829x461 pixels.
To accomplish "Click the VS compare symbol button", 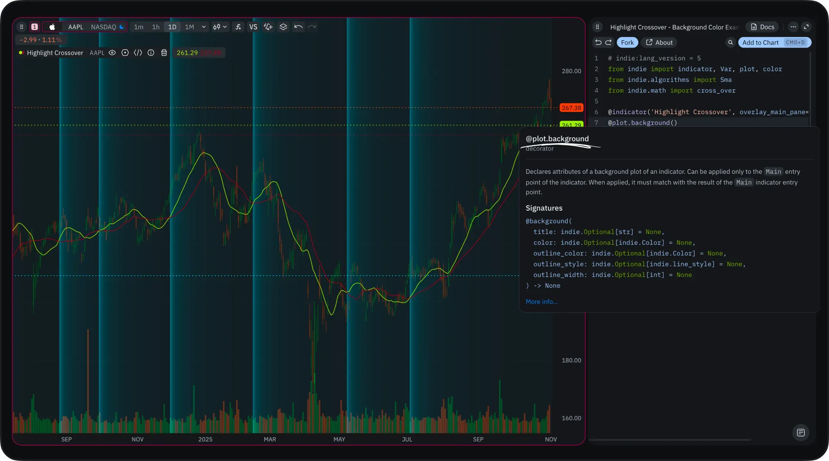I will tap(253, 27).
